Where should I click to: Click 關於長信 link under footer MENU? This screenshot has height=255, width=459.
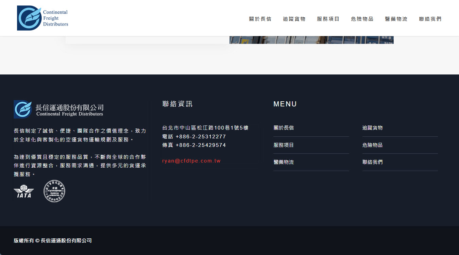pyautogui.click(x=284, y=128)
